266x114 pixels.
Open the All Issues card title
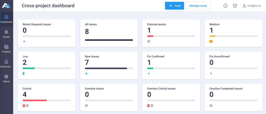(x=91, y=24)
